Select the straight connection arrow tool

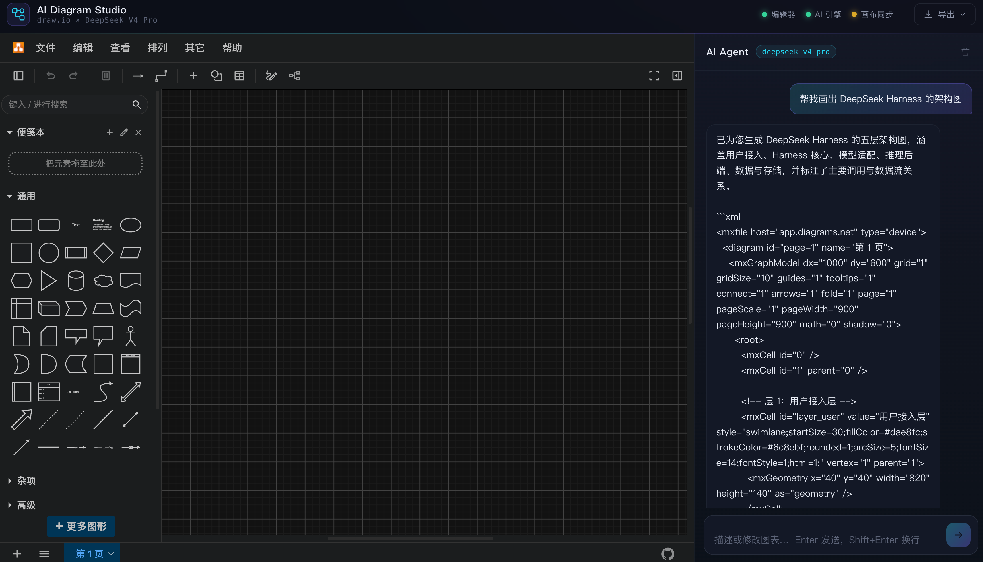click(138, 76)
